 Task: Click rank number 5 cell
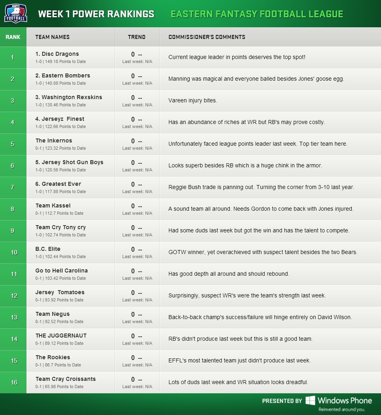click(x=12, y=144)
